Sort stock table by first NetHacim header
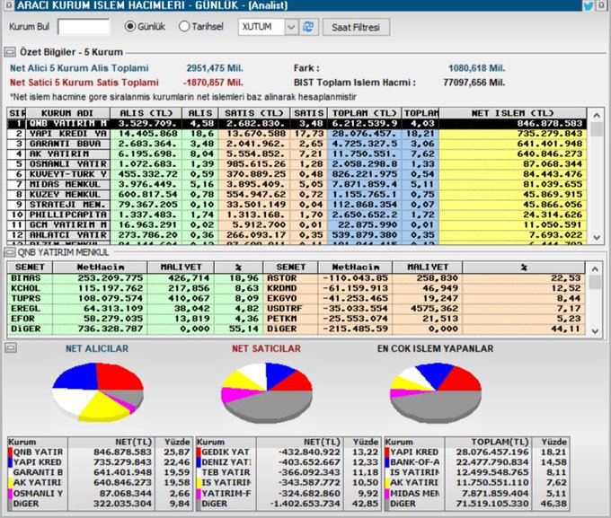 100,268
